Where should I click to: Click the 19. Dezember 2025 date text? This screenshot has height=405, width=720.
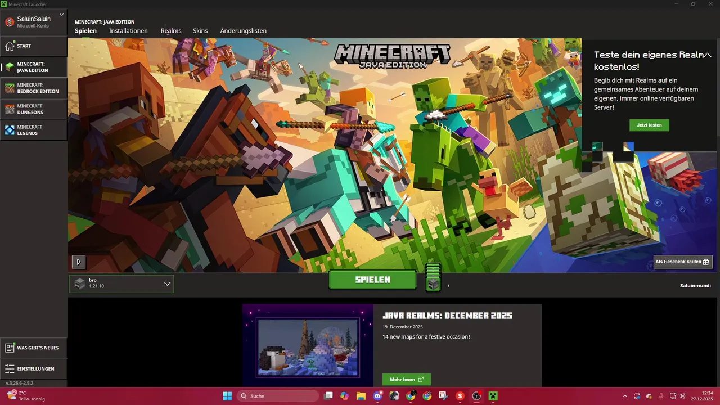403,327
